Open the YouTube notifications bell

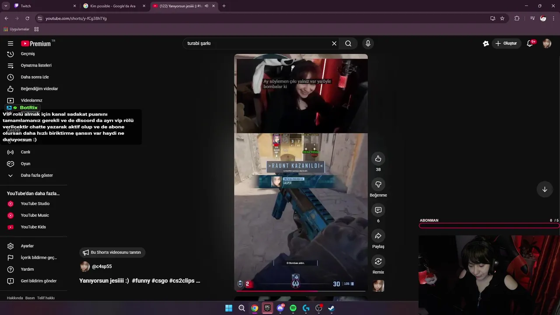click(530, 43)
